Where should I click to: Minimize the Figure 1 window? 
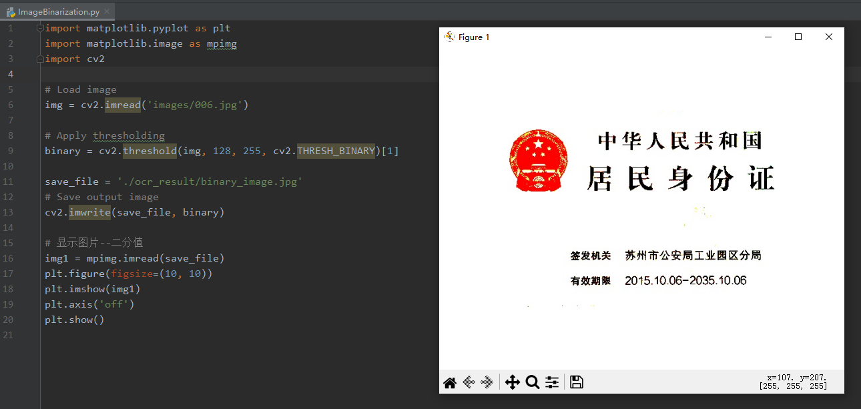[x=768, y=37]
